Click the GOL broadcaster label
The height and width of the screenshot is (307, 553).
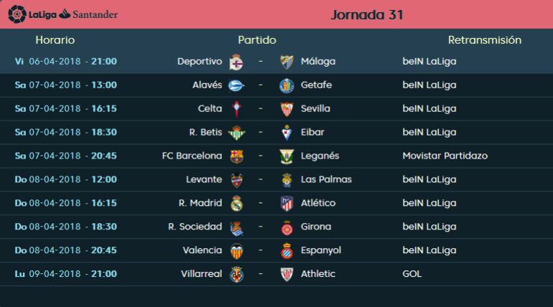(412, 275)
